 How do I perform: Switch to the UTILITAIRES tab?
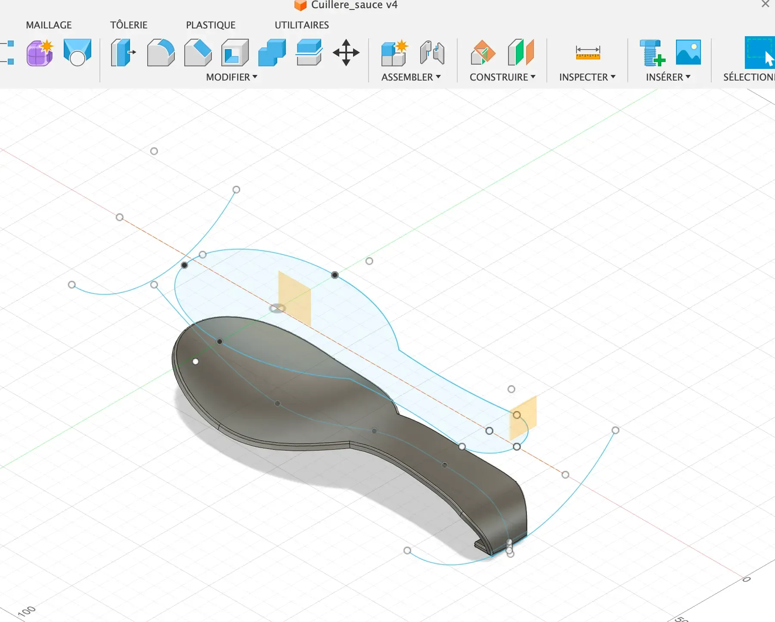coord(302,25)
